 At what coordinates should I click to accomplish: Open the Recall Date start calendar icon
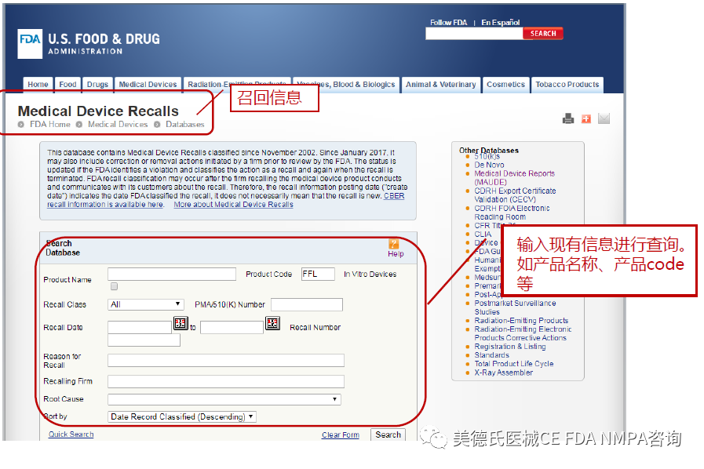pos(181,323)
